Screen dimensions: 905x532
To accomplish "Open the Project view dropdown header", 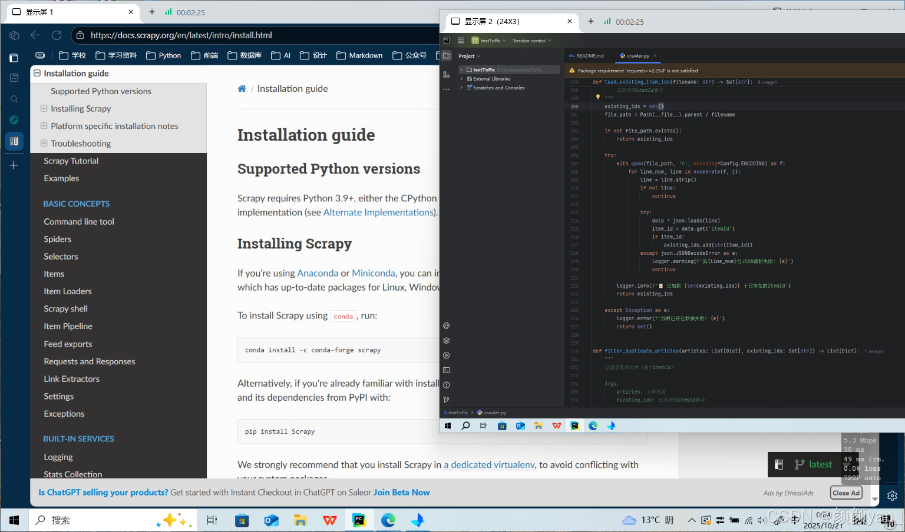I will tap(470, 56).
